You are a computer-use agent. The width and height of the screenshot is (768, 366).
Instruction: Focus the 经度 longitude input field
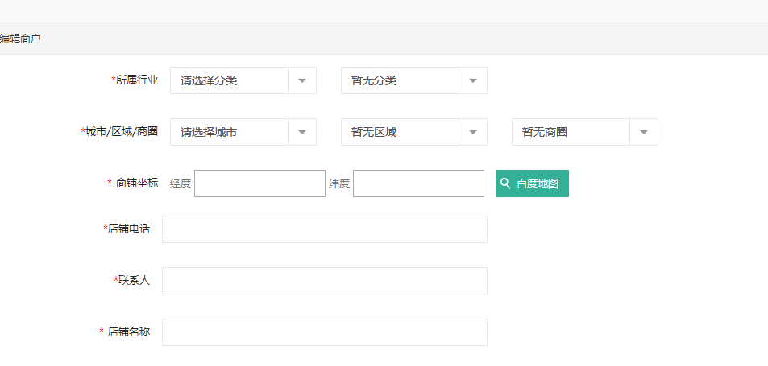coord(259,183)
